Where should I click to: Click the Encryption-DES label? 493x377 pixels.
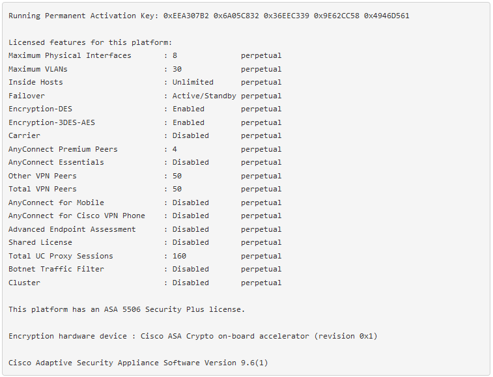click(x=40, y=109)
